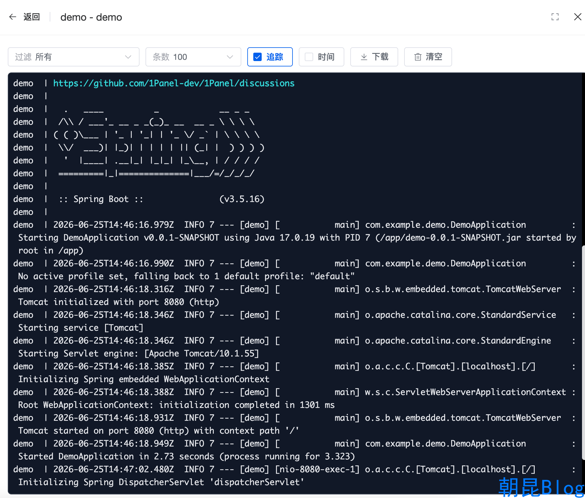Click 'w.s.c.ServletWebServerApplicationContext' logger name

pos(466,392)
